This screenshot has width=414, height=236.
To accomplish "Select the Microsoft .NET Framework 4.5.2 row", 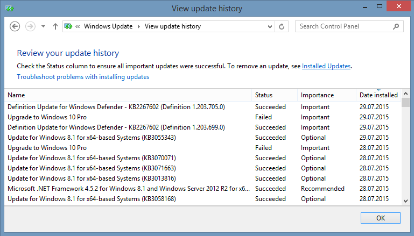I will 202,189.
